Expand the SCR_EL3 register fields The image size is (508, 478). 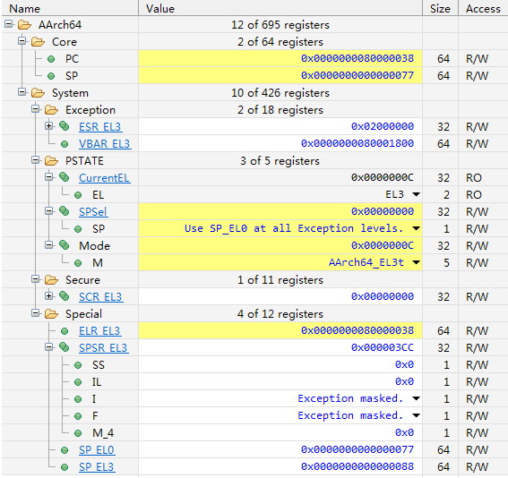(49, 295)
